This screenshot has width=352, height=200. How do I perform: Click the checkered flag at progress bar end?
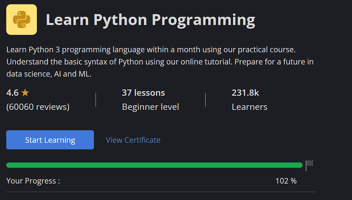point(309,165)
